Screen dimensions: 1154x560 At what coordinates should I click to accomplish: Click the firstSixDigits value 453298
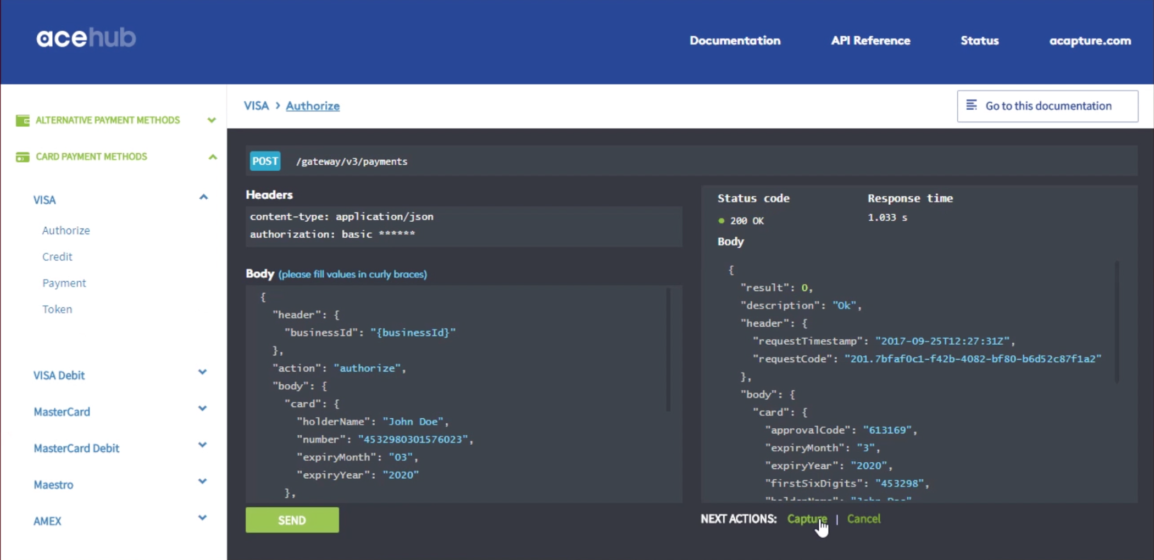899,484
